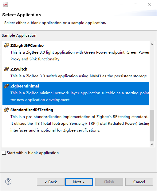
Task: Click the scrollbar thumb in sample list
Action: tap(152, 125)
